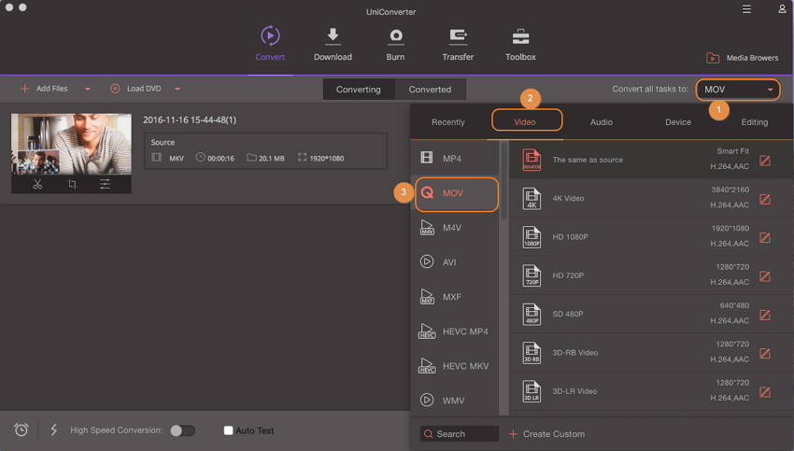Select the 3D-RB Video preset

point(651,352)
